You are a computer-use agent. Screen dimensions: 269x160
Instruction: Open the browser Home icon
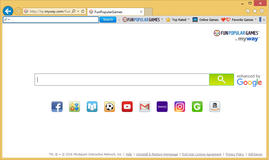pyautogui.click(x=248, y=11)
